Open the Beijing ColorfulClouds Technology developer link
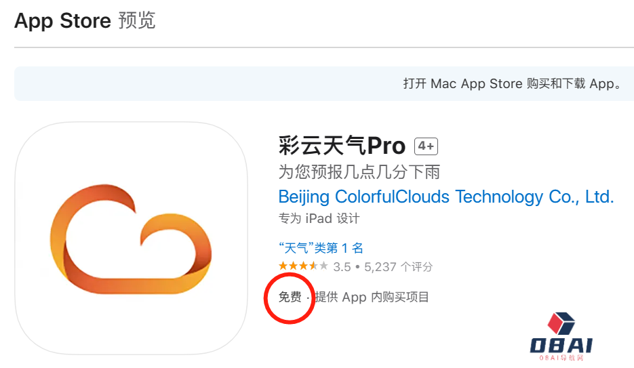This screenshot has height=368, width=634. (445, 197)
